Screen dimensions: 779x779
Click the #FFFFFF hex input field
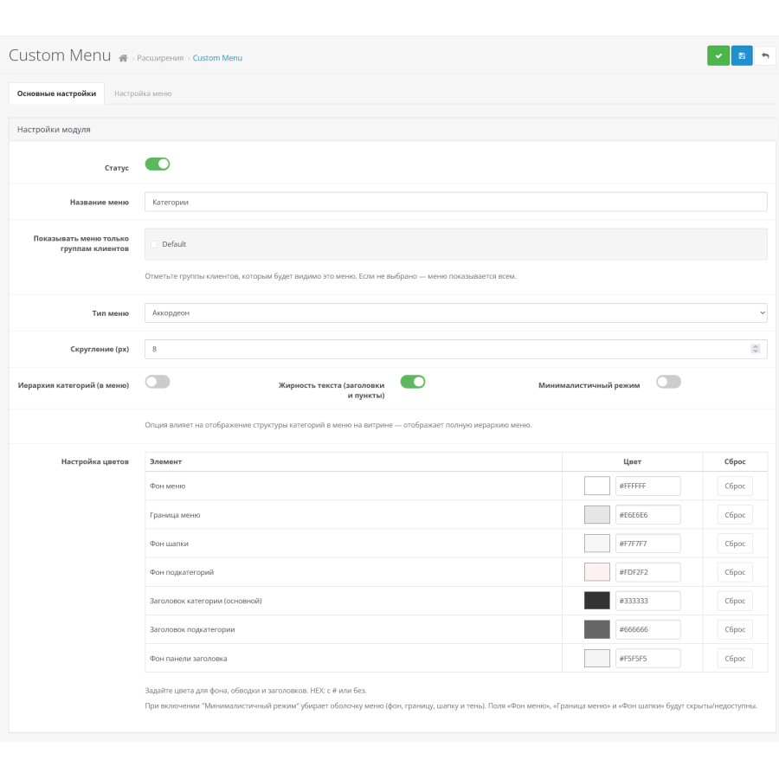pyautogui.click(x=647, y=486)
